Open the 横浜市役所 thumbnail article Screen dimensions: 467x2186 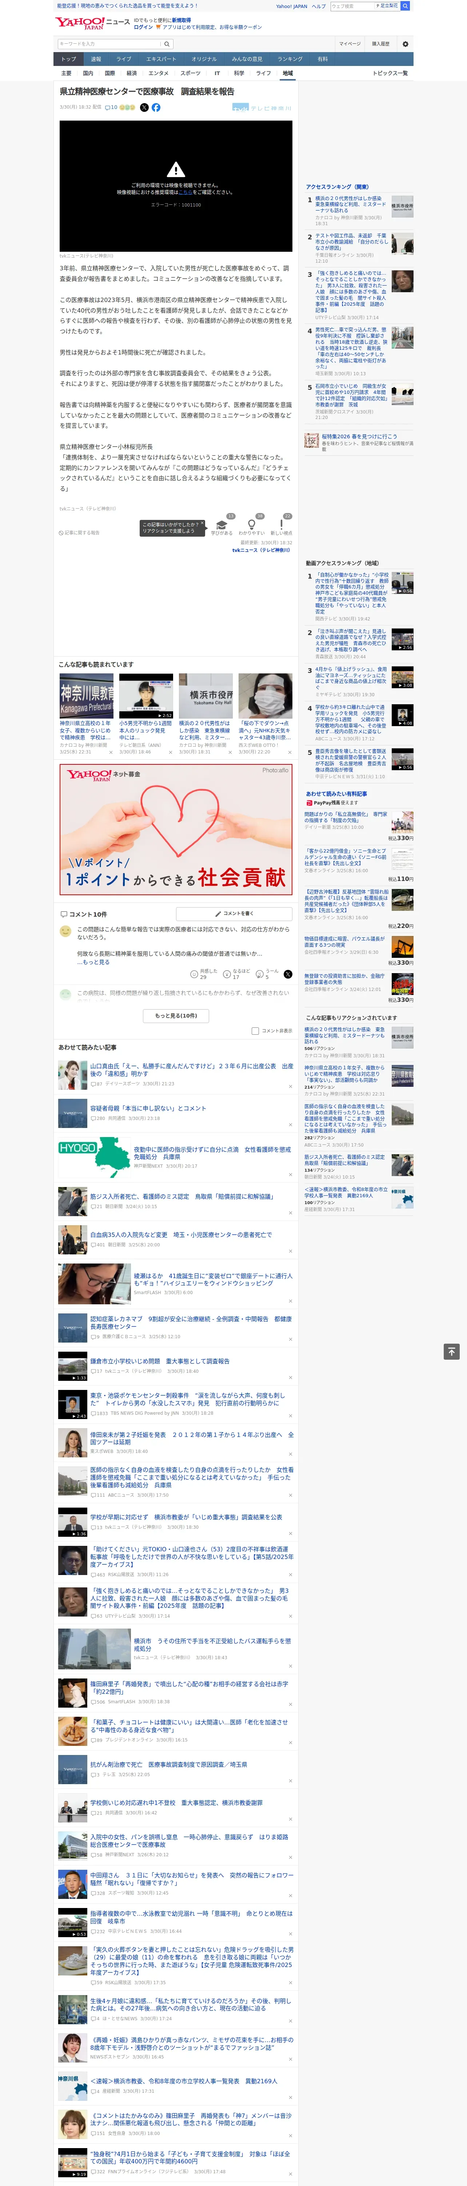(x=206, y=696)
